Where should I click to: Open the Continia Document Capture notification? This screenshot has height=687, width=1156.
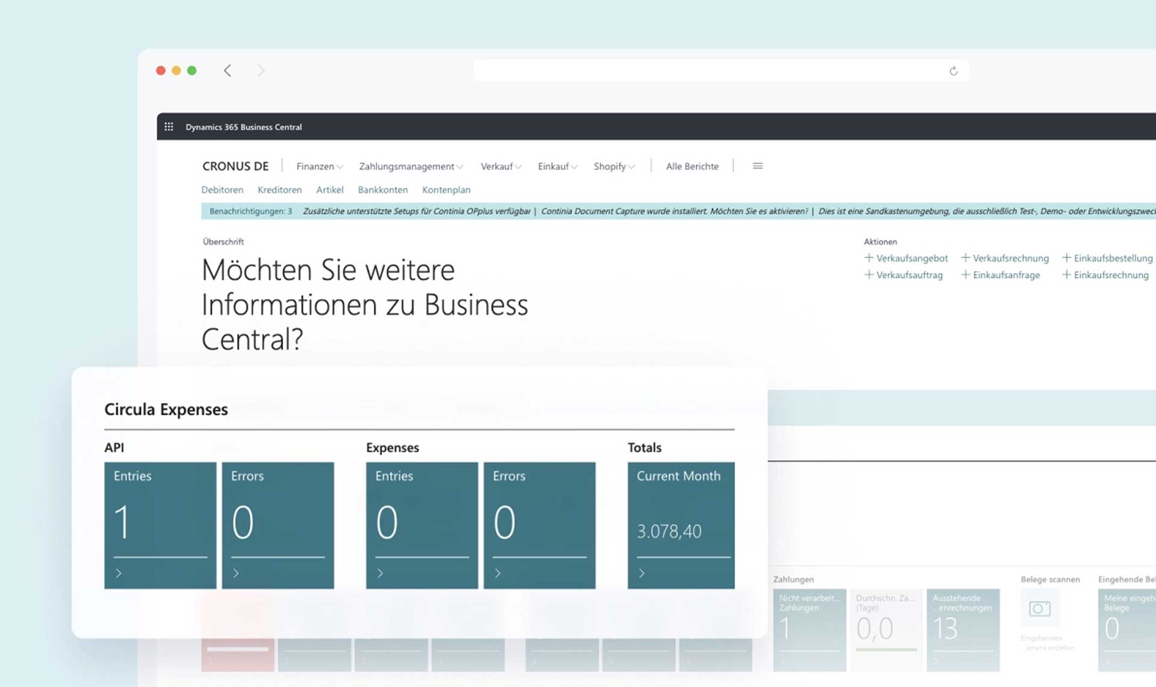pos(674,211)
